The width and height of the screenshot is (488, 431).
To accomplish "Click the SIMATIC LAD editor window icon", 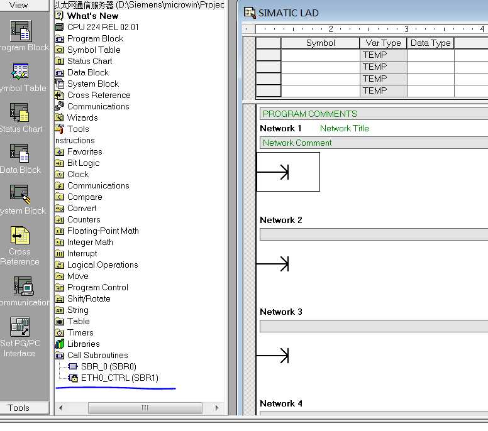I will pyautogui.click(x=250, y=13).
